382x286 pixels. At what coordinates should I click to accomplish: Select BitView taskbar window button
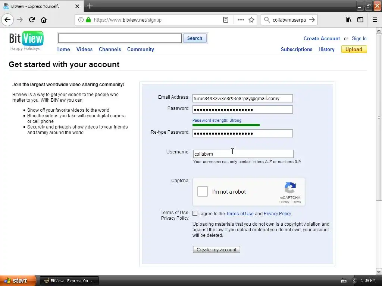[x=69, y=281]
